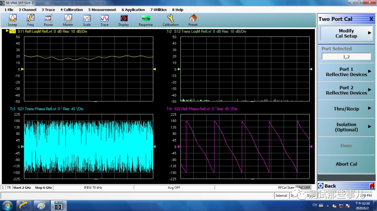
Task: Expand Port 2 Reflective Devices
Action: click(x=346, y=90)
